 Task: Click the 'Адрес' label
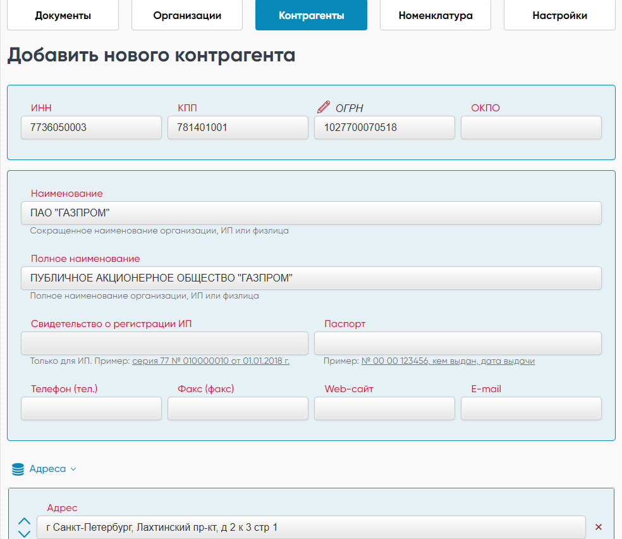point(62,507)
